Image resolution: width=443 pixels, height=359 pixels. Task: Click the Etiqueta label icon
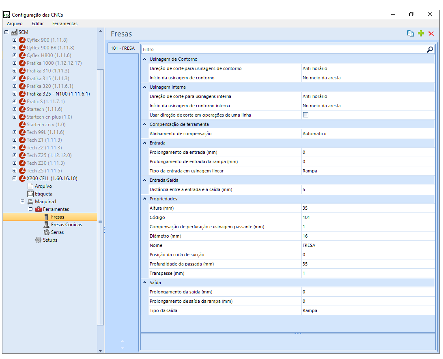click(x=30, y=194)
